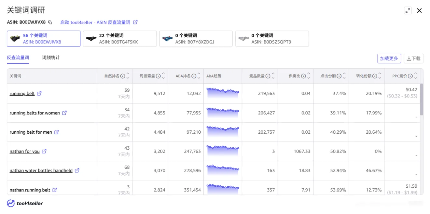This screenshot has height=214, width=430.
Task: Sort table by 自然排名 arrows
Action: tap(128, 76)
